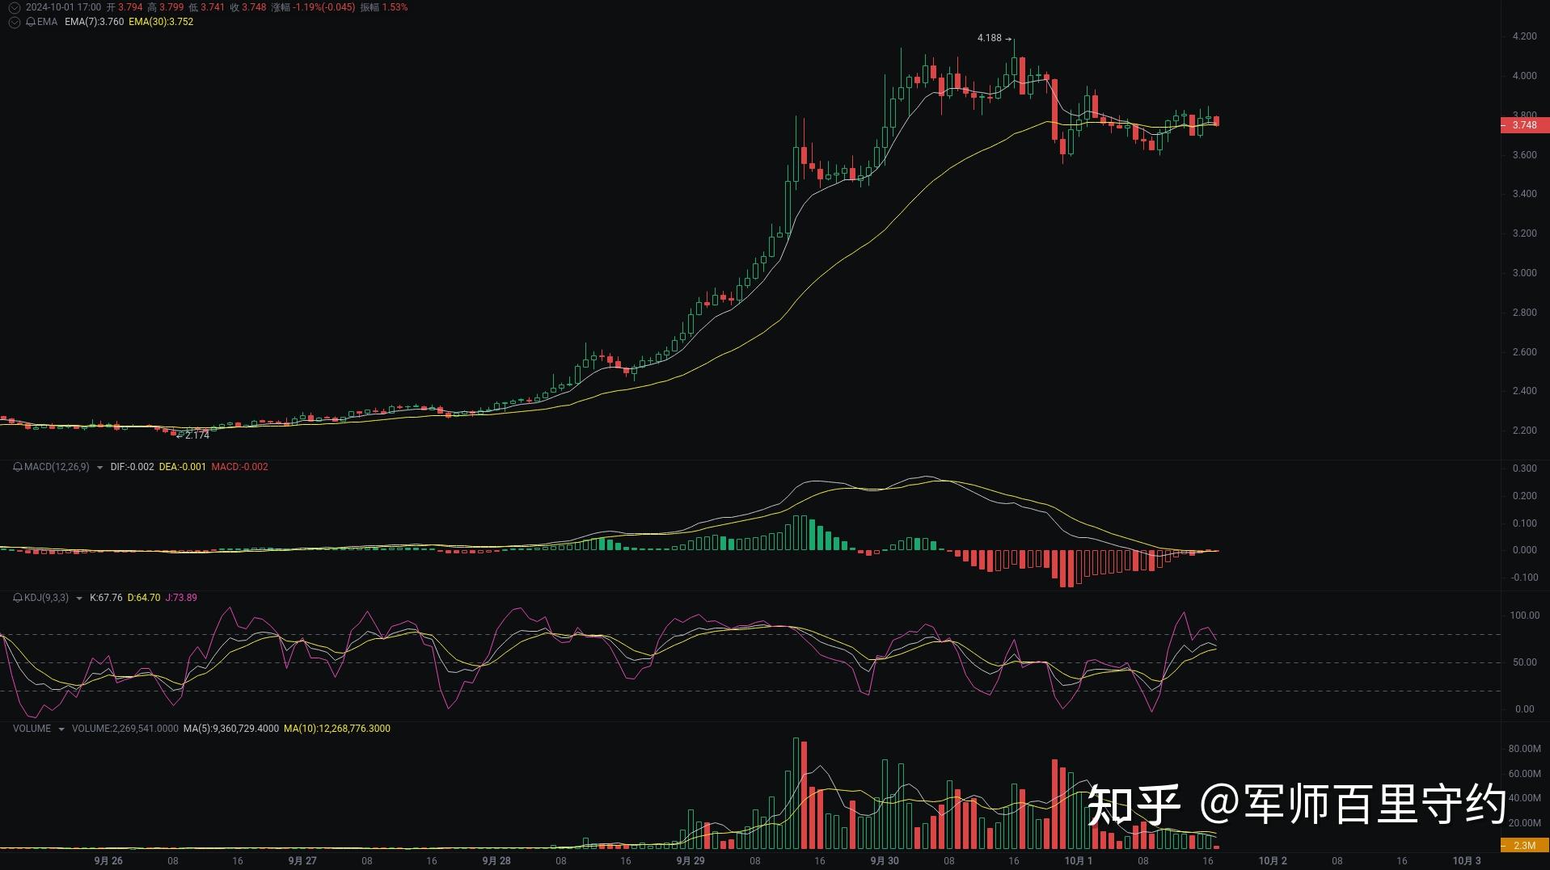Click the 3.000 price axis label
Screen dimensions: 1550x870
coord(1525,273)
